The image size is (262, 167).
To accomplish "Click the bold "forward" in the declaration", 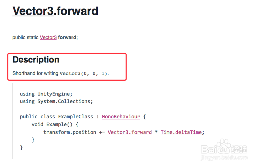I will (67, 37).
